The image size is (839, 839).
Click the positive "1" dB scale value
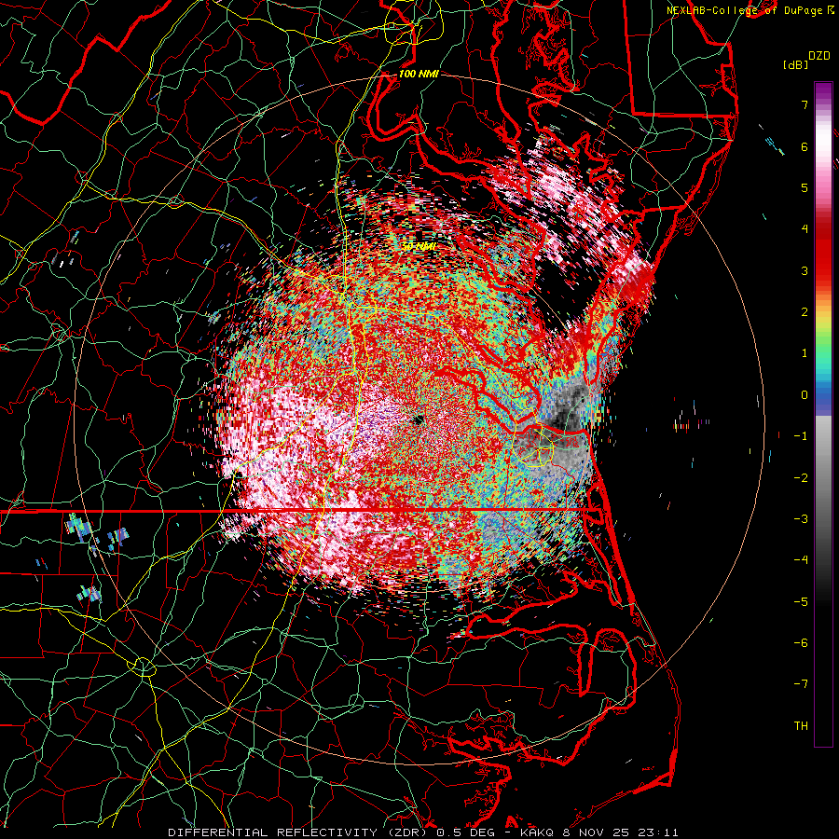point(805,353)
